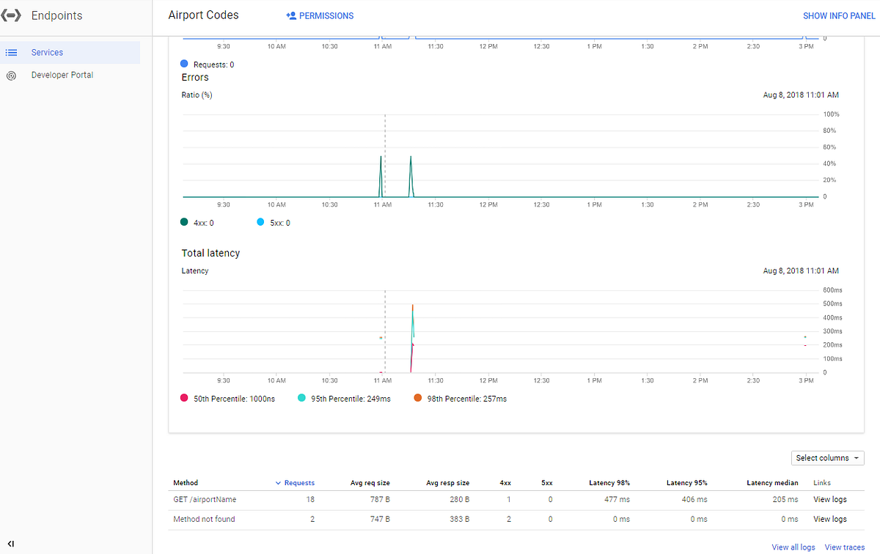880x554 pixels.
Task: Open Developer Portal from the sidebar
Action: pos(62,75)
